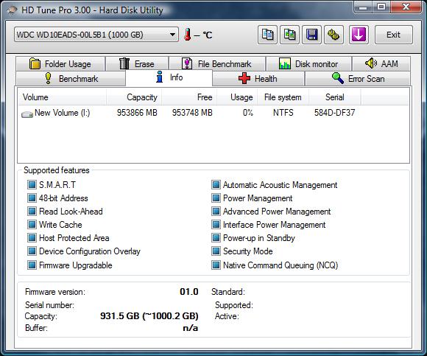Toggle the Firmware Upgradable checkbox
Viewport: 427px width, 356px height.
tap(32, 265)
